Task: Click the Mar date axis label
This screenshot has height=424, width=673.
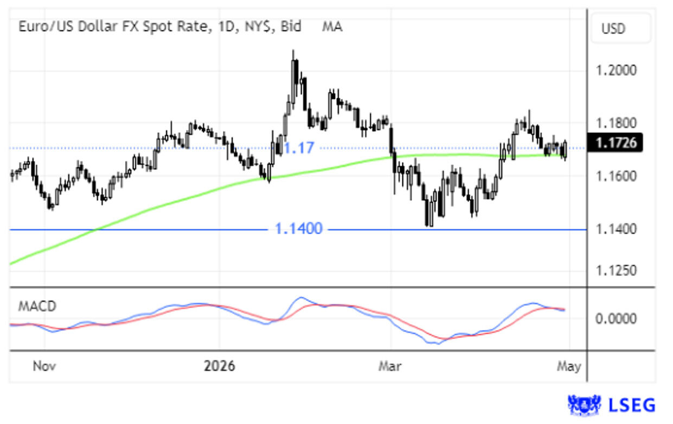Action: [389, 367]
